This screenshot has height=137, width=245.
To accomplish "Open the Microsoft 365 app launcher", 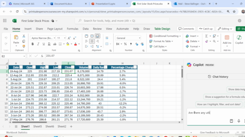I will click(5, 21).
